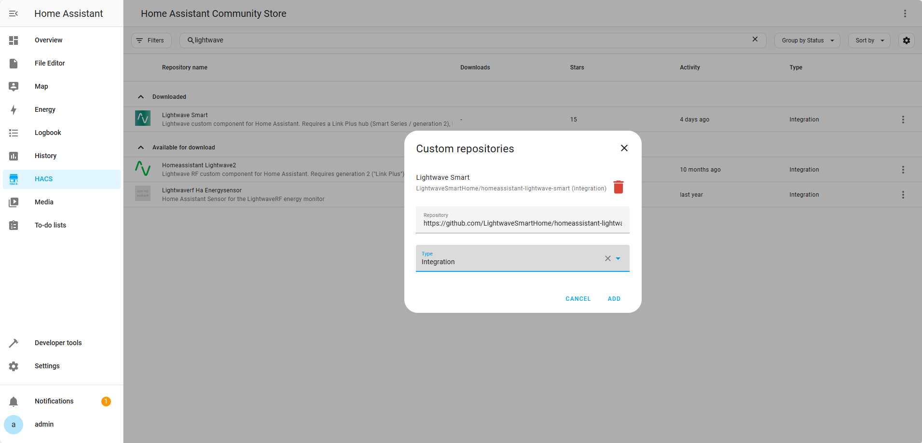Open the Type dropdown arrow
The image size is (922, 443).
click(x=618, y=258)
